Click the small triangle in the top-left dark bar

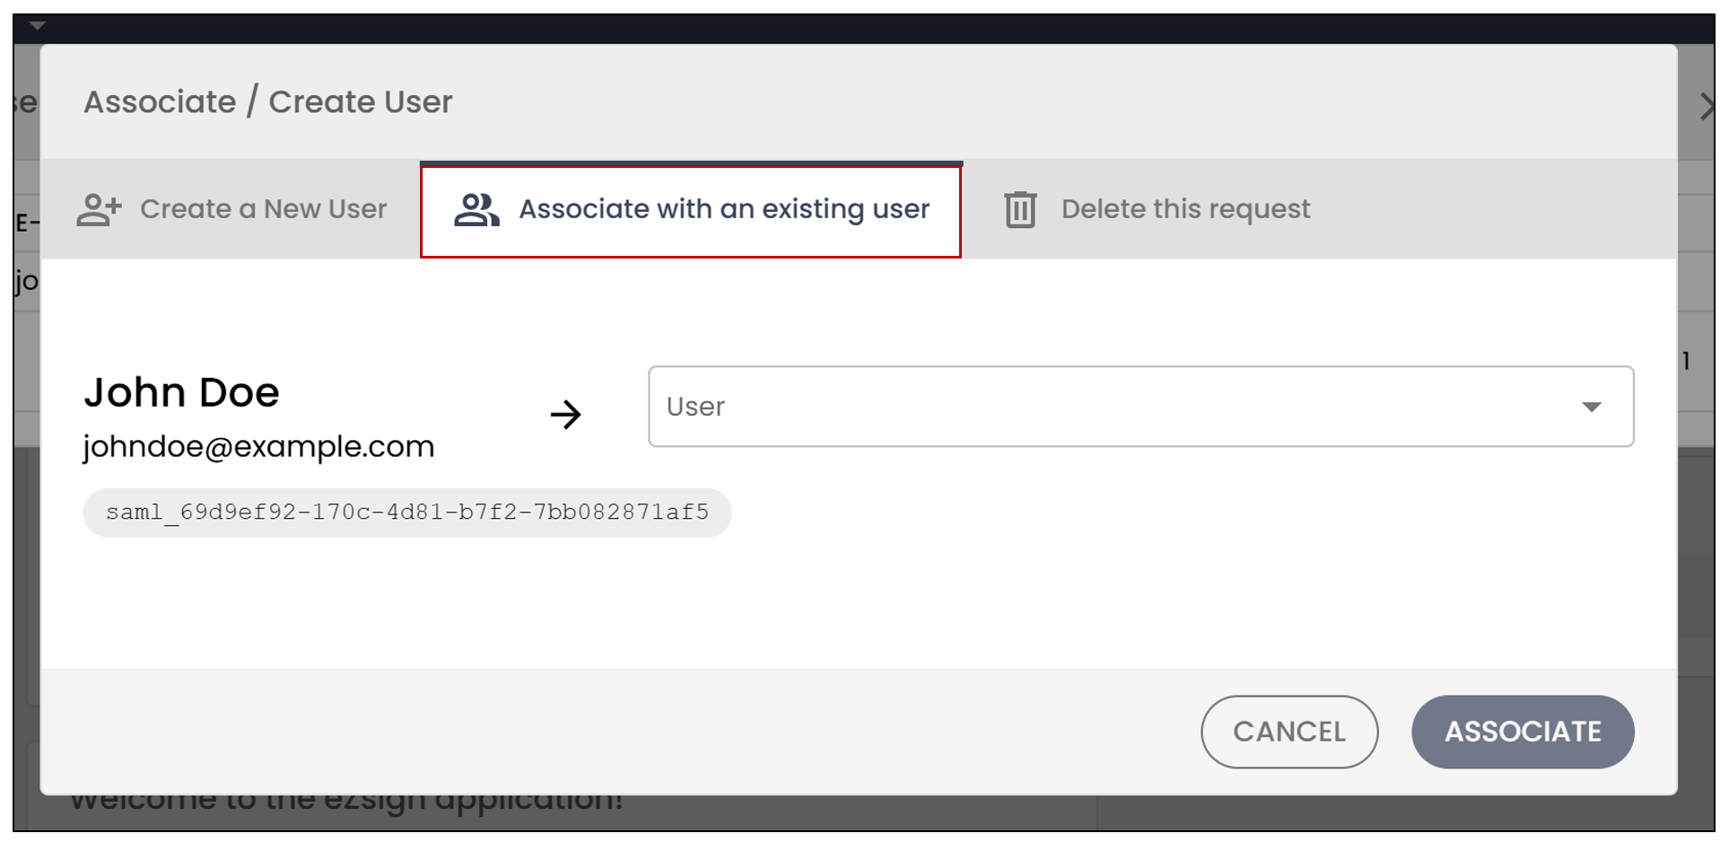click(x=37, y=26)
